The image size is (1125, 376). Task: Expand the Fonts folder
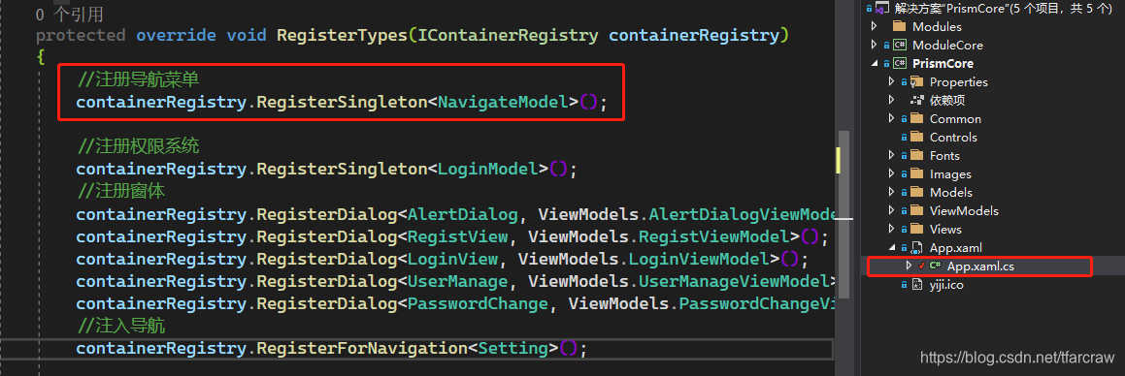pyautogui.click(x=892, y=155)
